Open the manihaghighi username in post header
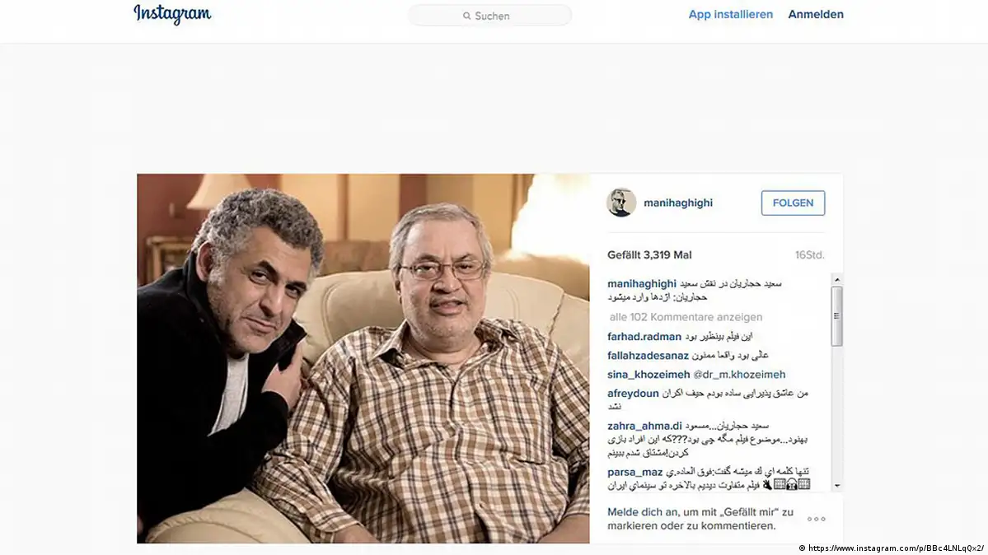This screenshot has width=988, height=555. pyautogui.click(x=678, y=203)
